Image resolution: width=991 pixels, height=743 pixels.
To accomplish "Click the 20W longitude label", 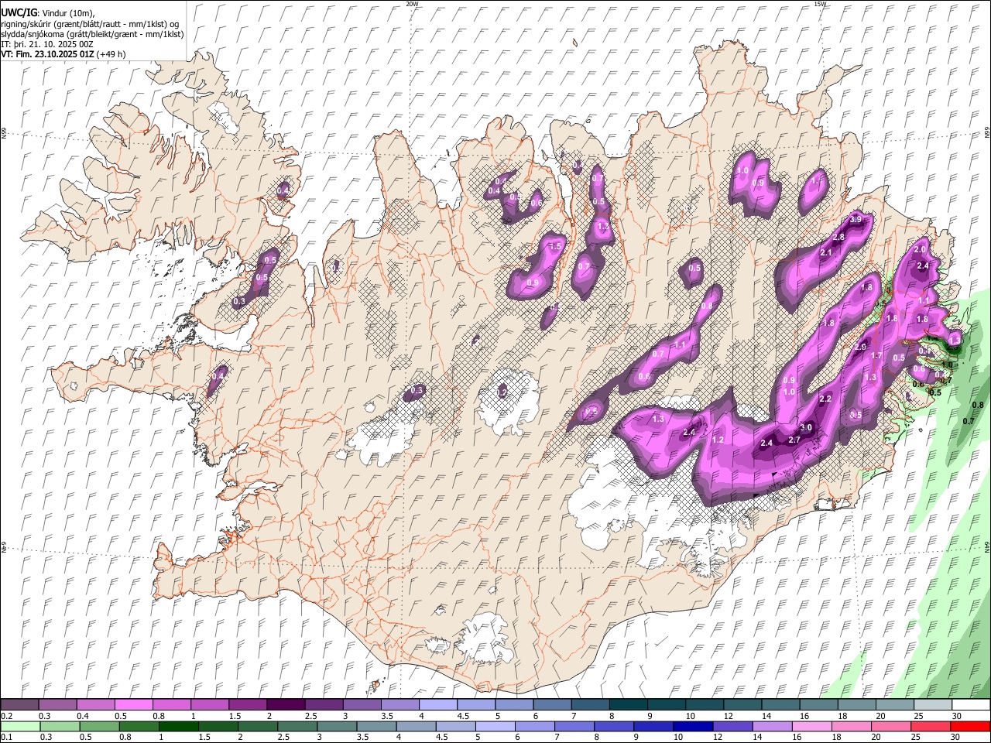I will (x=412, y=4).
